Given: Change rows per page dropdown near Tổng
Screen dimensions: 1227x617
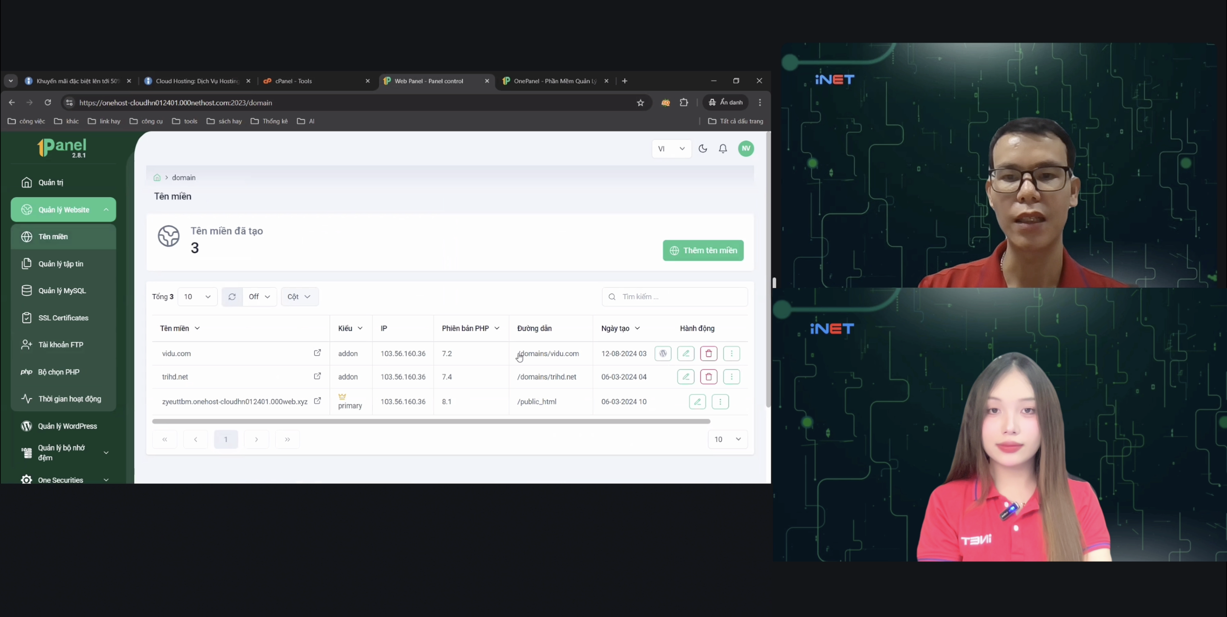Looking at the screenshot, I should point(197,297).
